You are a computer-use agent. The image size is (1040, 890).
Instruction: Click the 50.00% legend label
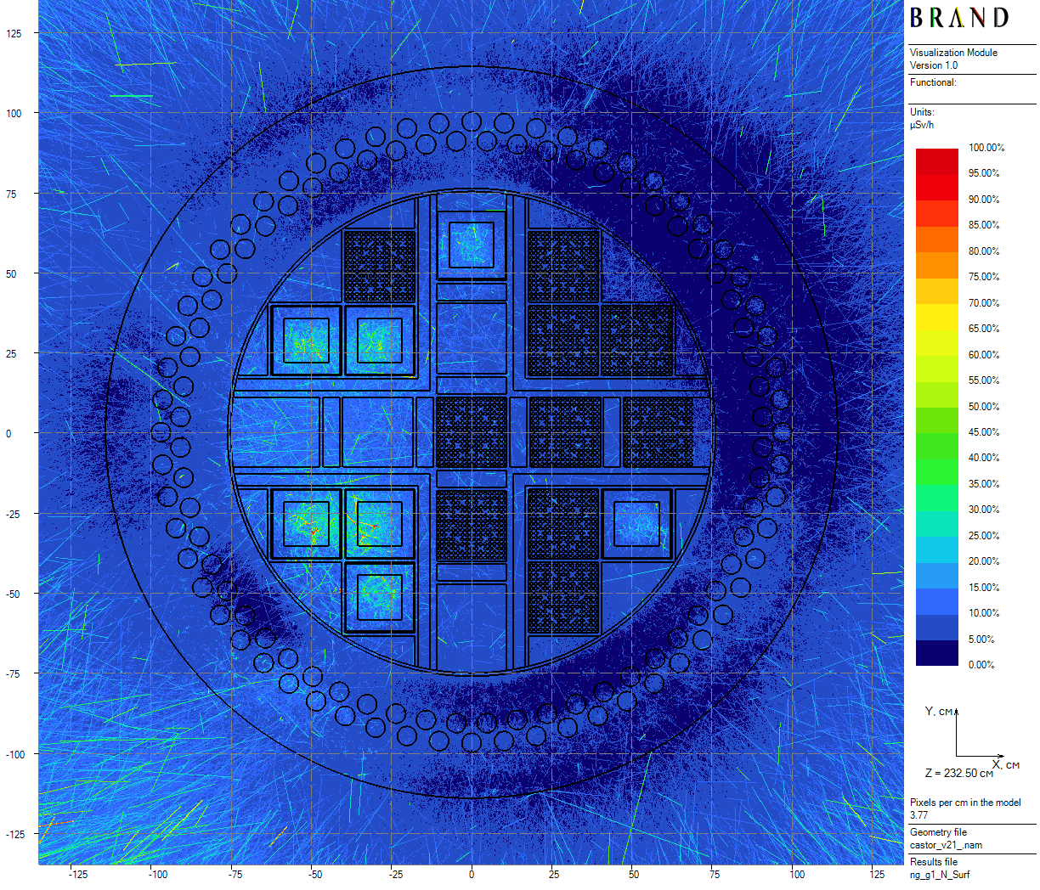(x=983, y=406)
